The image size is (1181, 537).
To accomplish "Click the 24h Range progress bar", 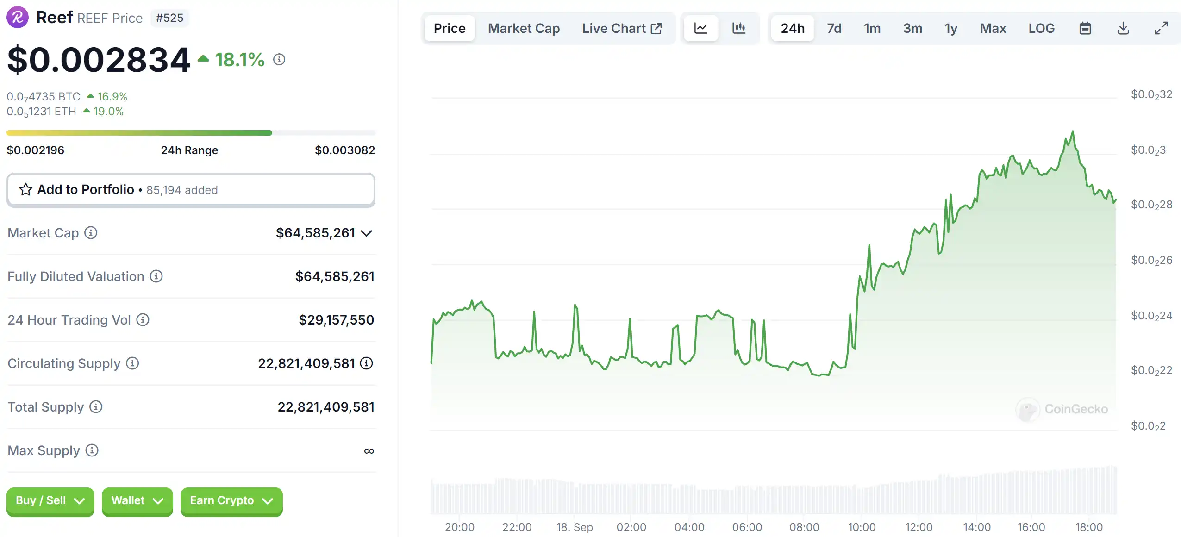I will point(190,133).
